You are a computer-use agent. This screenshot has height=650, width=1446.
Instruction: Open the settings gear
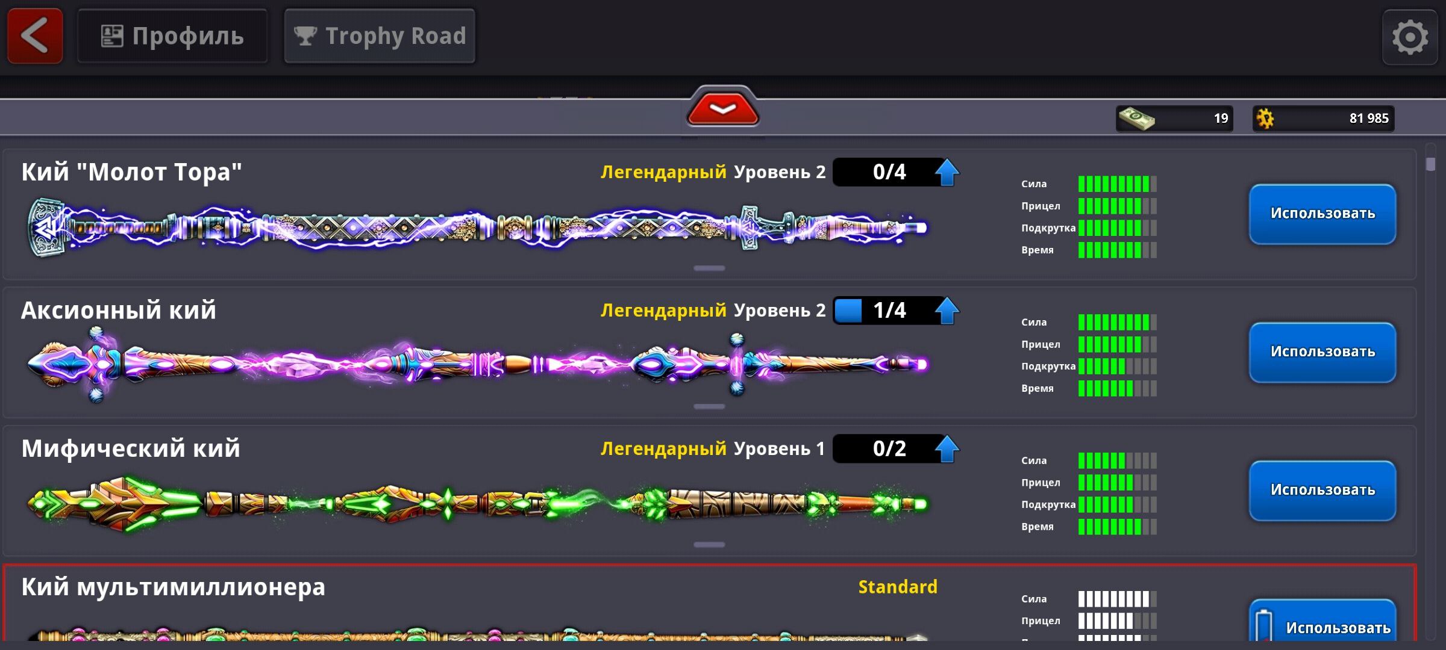[x=1410, y=37]
